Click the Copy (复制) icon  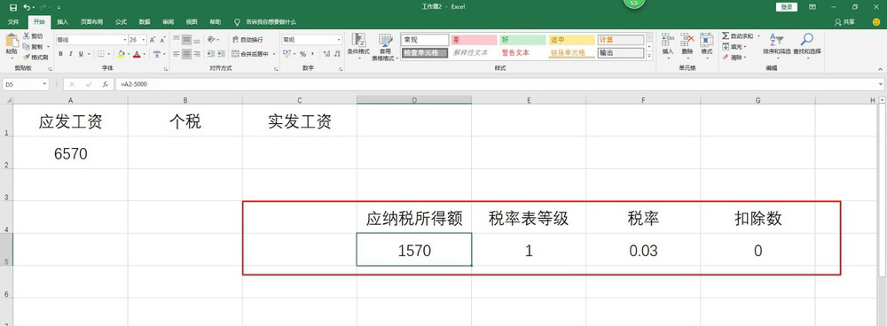(27, 46)
